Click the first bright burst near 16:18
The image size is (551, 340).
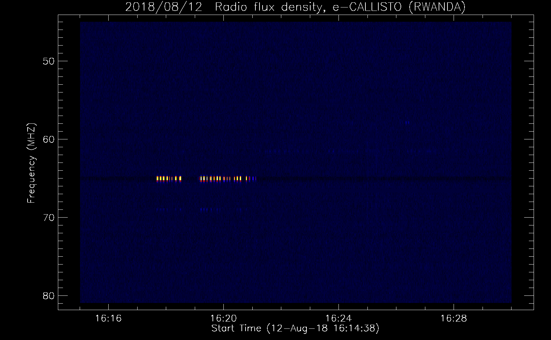[x=169, y=178]
